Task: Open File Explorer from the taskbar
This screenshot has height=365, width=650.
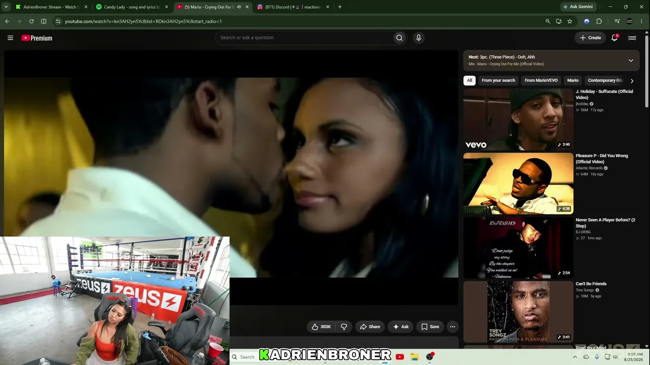Action: (x=414, y=357)
